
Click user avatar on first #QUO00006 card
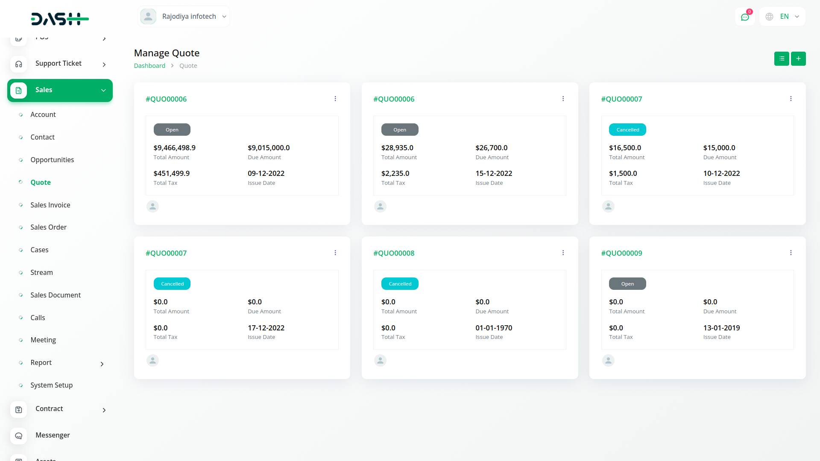click(152, 207)
